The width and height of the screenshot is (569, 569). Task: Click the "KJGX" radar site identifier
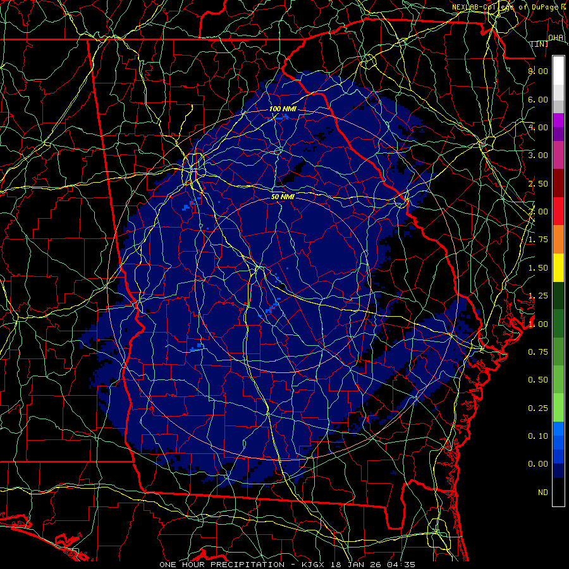(314, 565)
